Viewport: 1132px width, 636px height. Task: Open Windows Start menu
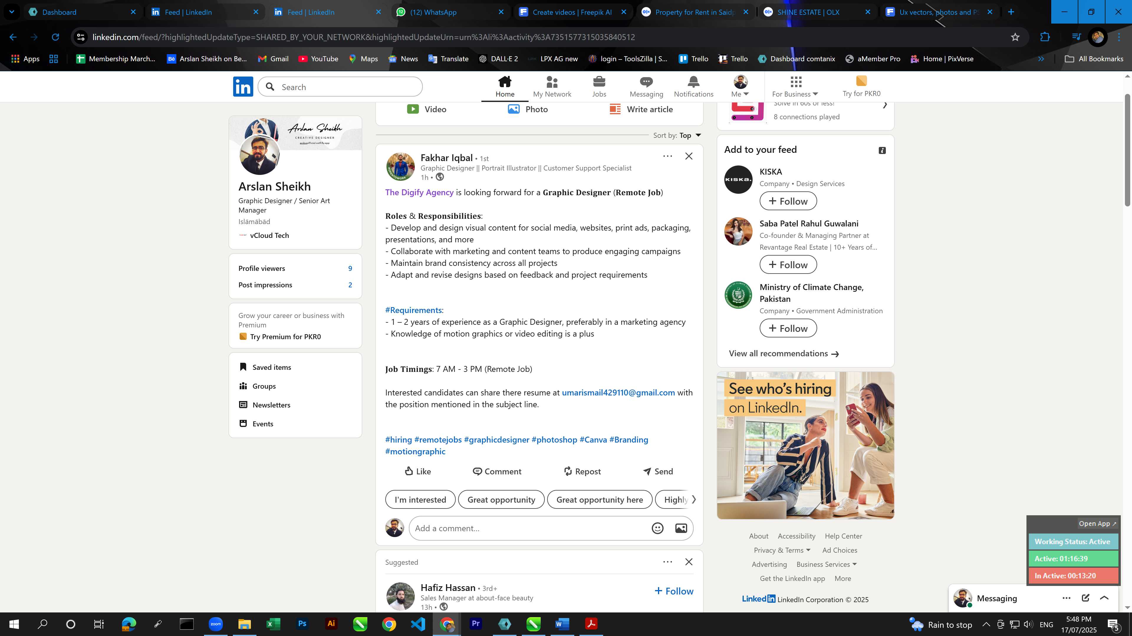14,624
